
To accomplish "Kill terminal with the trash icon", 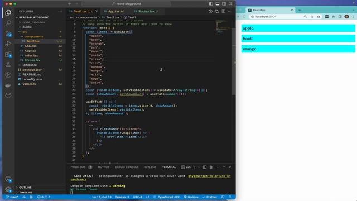I will (211, 167).
